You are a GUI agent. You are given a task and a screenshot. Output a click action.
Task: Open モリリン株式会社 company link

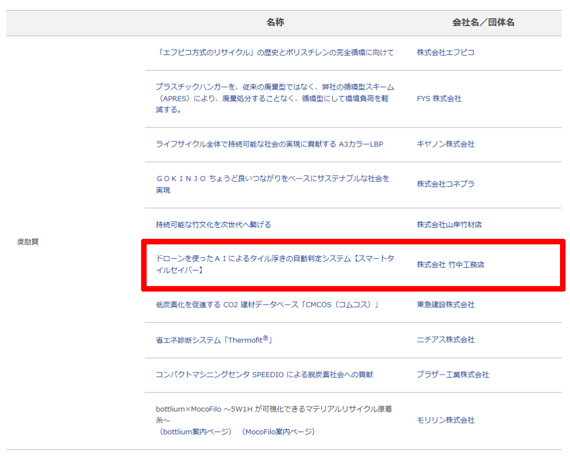point(445,420)
